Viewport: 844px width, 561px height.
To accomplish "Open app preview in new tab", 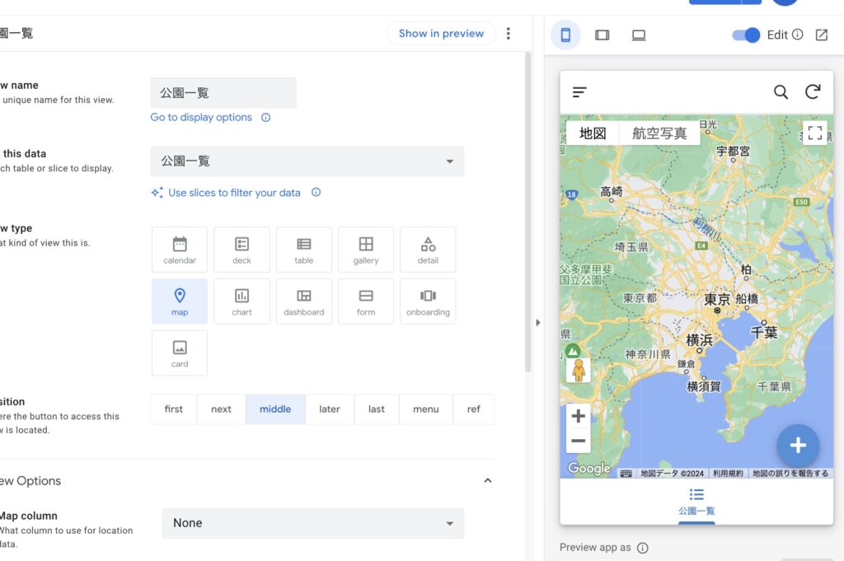I will pos(821,35).
